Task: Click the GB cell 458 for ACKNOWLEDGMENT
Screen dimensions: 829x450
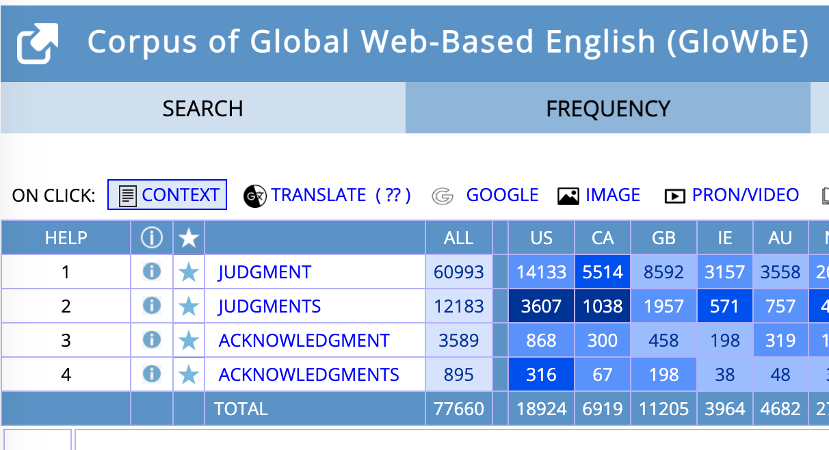Action: [x=663, y=341]
